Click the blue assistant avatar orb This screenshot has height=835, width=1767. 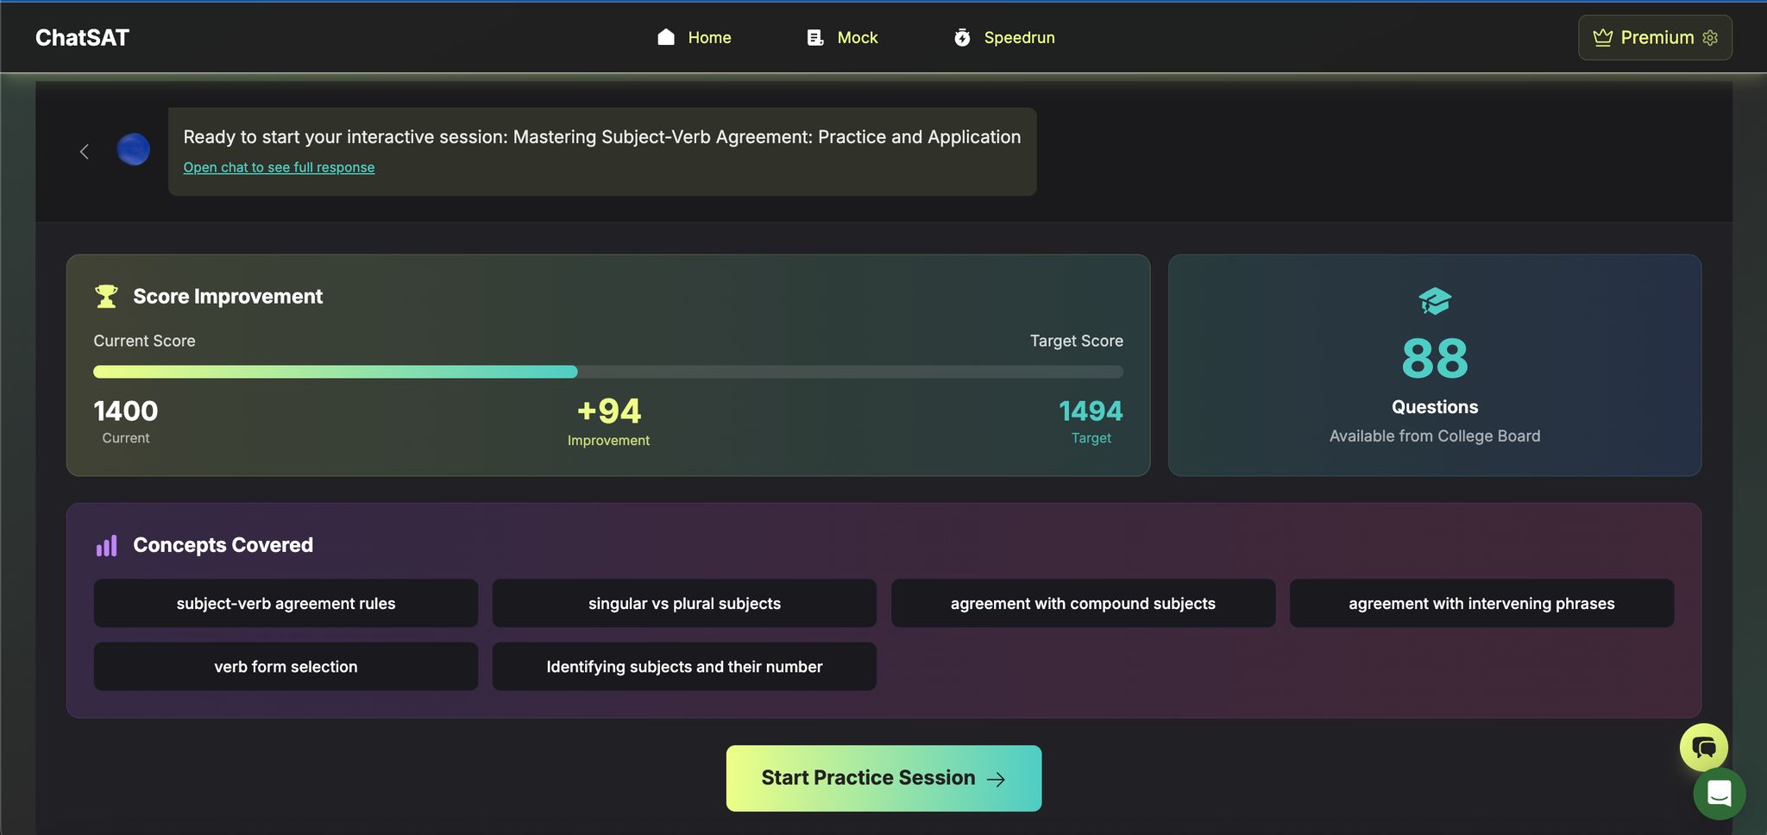pos(133,150)
